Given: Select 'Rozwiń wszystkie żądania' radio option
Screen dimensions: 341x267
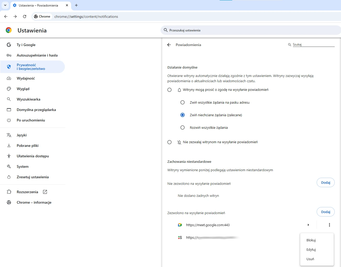Looking at the screenshot, I should pos(183,127).
